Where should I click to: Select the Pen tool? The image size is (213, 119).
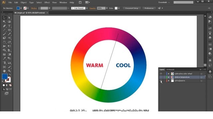4,26
